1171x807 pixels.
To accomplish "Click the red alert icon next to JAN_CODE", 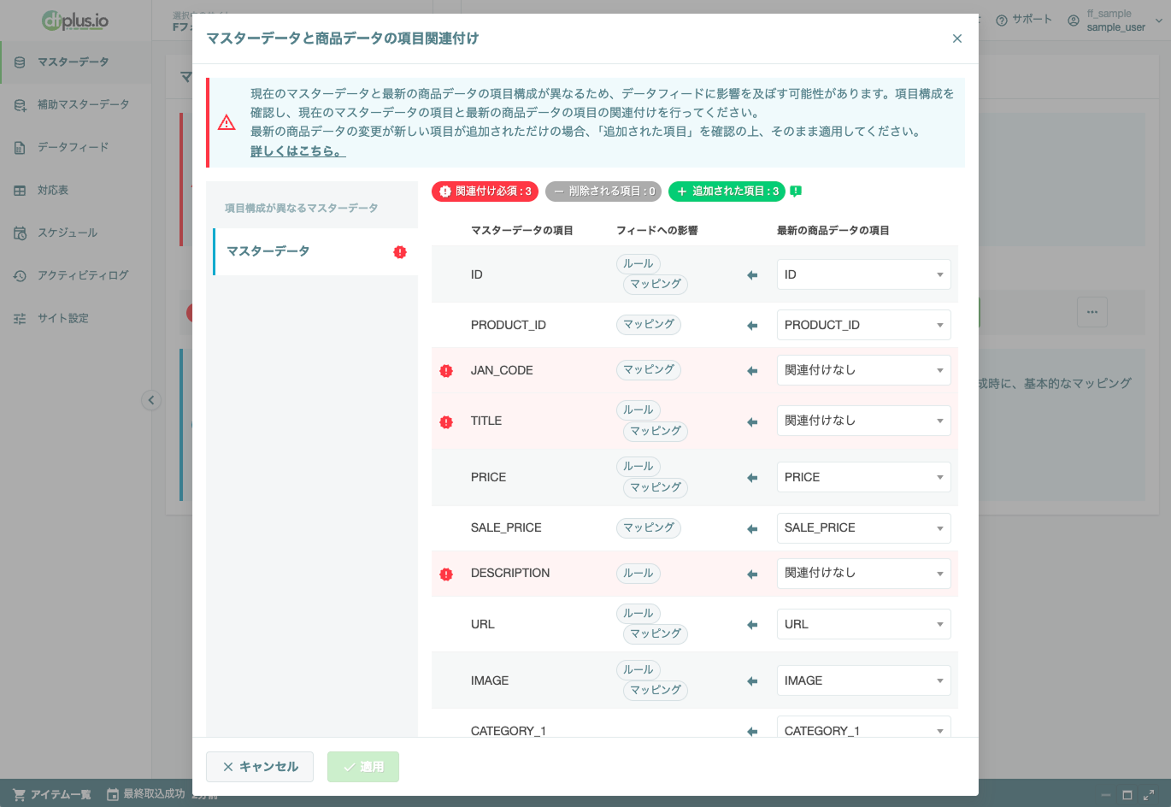I will pos(446,371).
